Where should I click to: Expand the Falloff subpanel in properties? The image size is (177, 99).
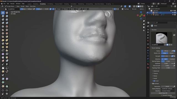coord(155,78)
